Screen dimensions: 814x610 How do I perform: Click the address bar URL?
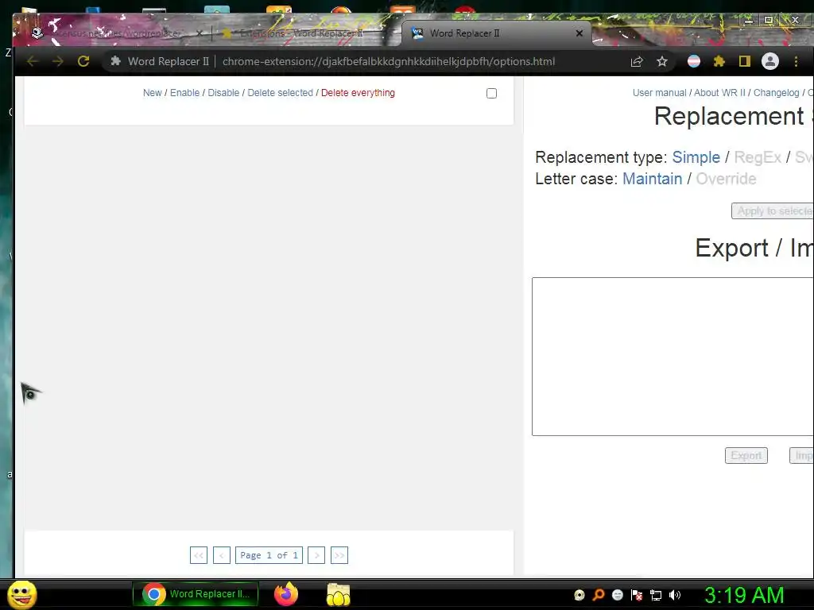coord(388,61)
